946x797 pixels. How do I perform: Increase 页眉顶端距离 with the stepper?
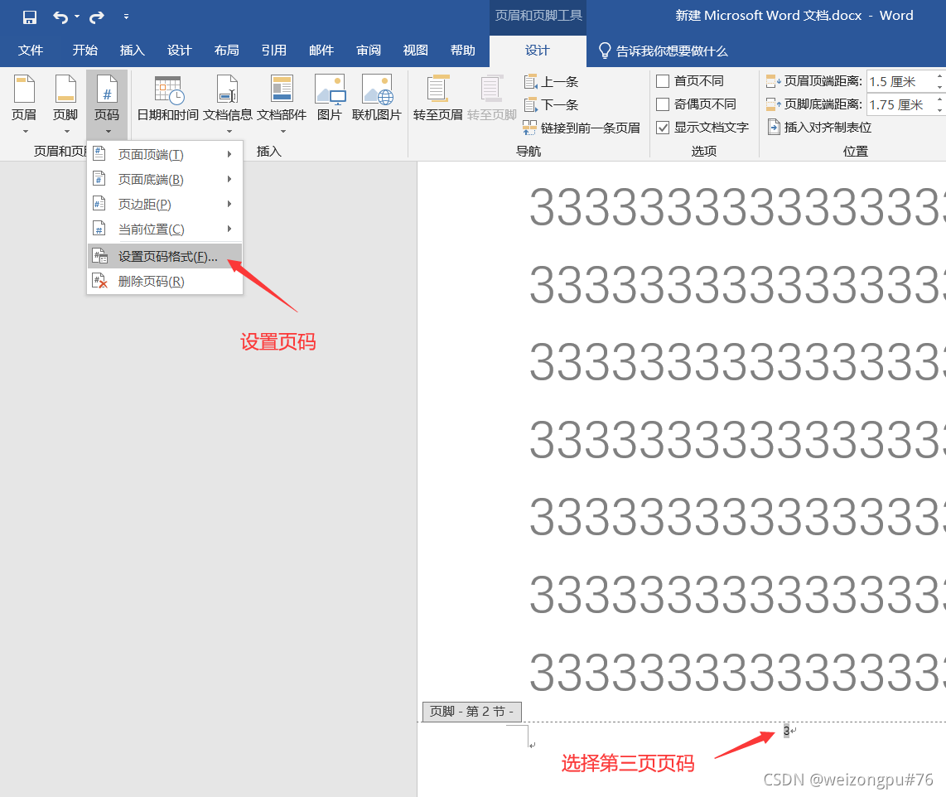[940, 76]
